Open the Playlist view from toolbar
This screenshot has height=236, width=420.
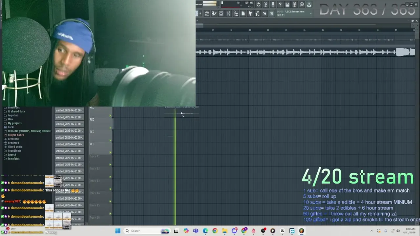207,13
